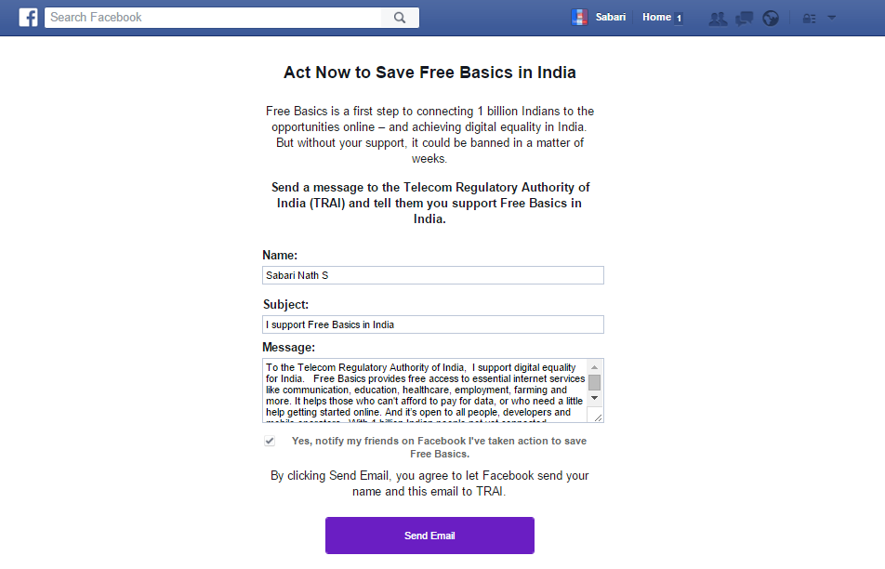885x569 pixels.
Task: Click the message box scrollbar thumb
Action: (x=595, y=382)
